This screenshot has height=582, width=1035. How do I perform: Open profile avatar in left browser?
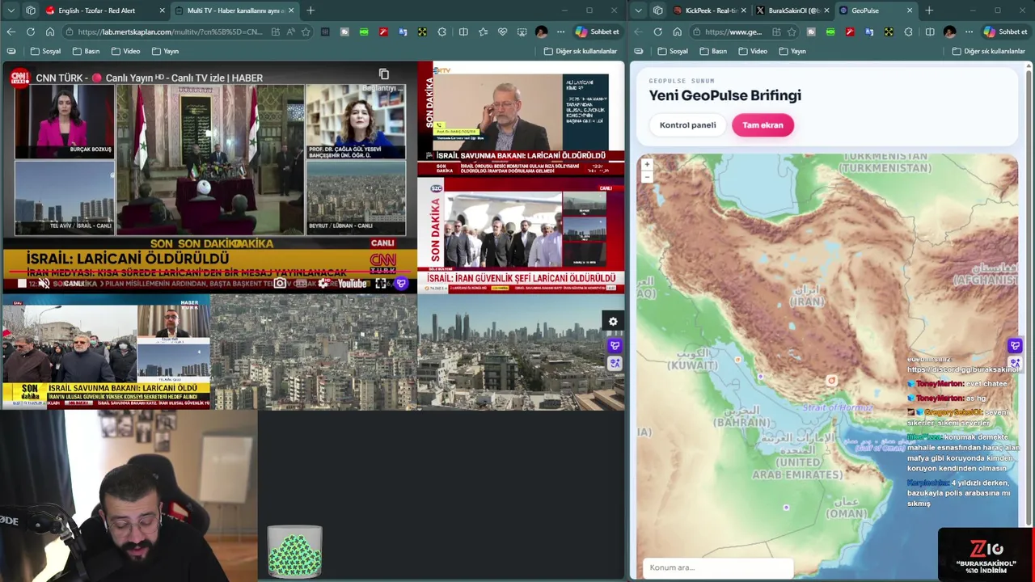[541, 32]
